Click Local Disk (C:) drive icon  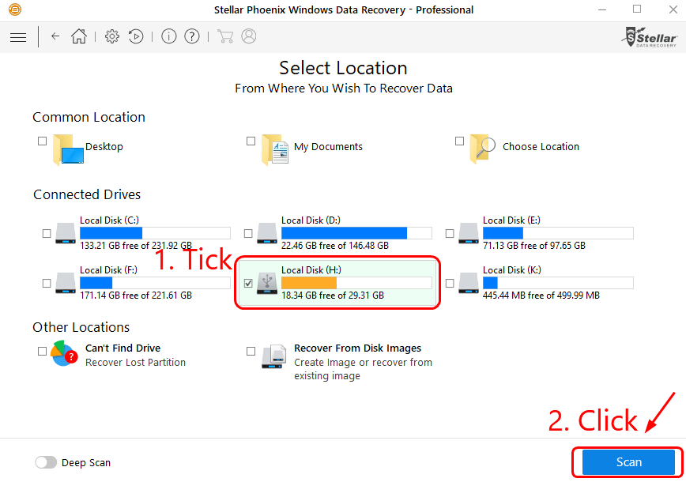coord(66,234)
